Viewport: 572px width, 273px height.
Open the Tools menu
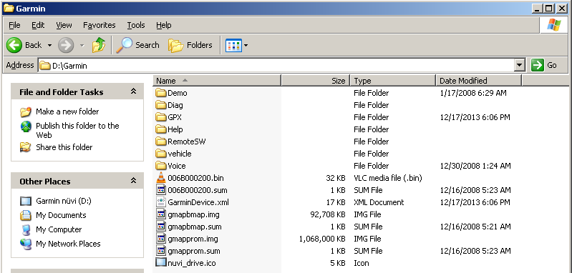[x=136, y=25]
